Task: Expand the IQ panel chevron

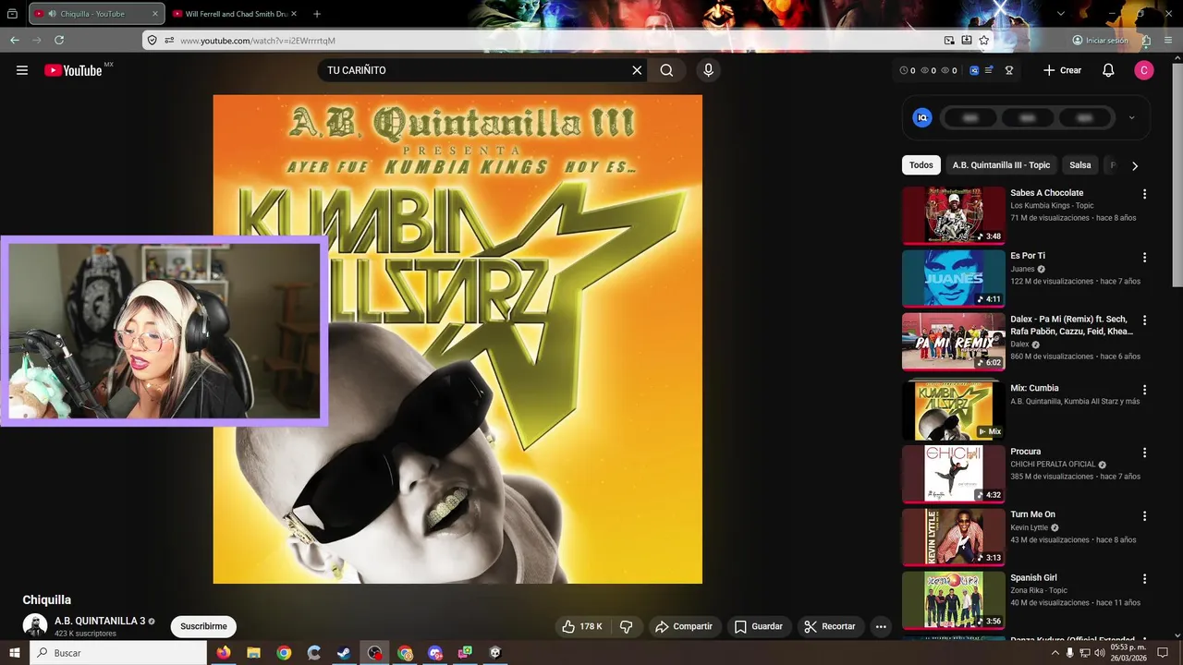Action: (1132, 117)
